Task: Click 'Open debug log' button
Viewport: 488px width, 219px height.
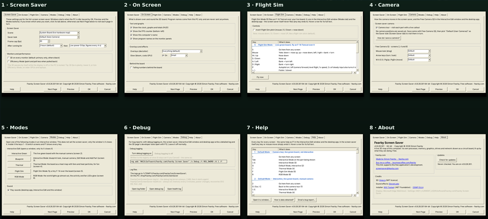Action: coord(156,189)
